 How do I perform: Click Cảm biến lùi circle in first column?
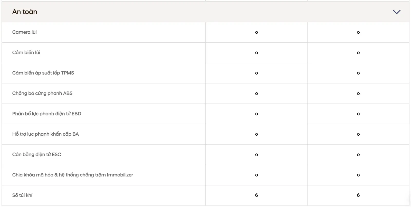256,53
